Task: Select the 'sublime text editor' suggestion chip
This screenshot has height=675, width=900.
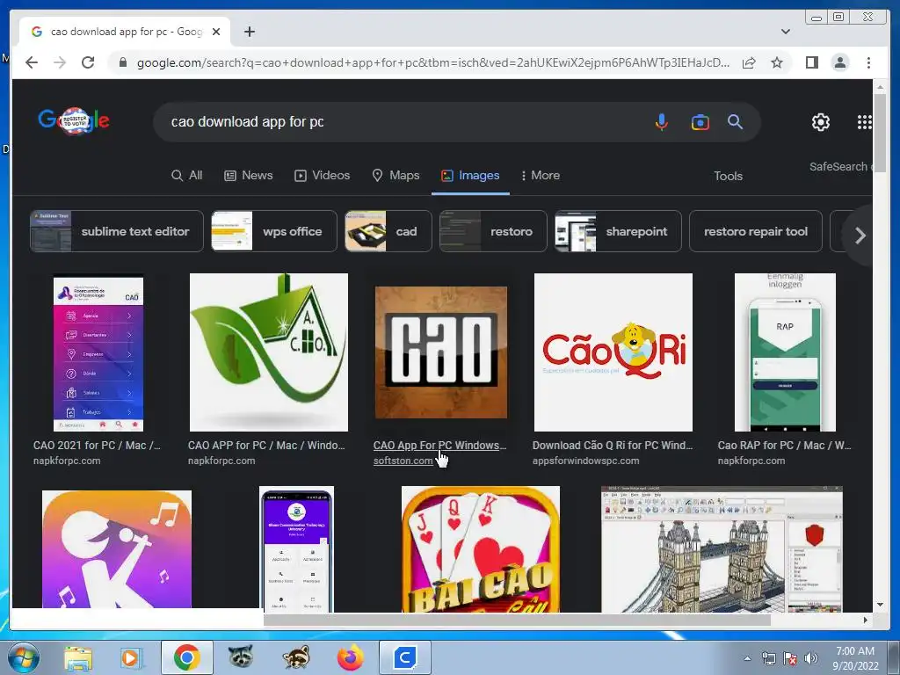Action: coord(117,231)
